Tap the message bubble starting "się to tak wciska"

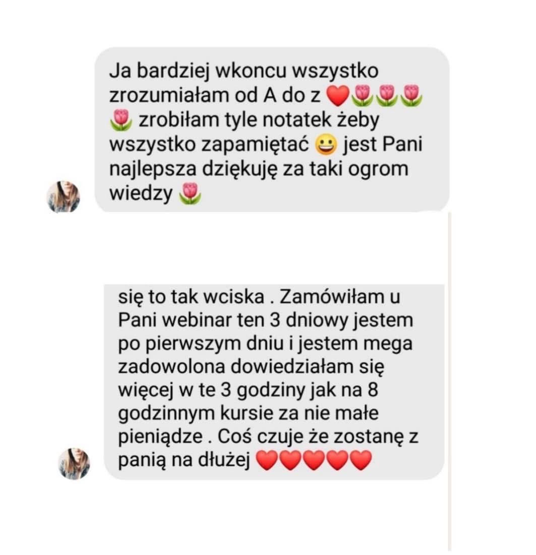coord(274,382)
